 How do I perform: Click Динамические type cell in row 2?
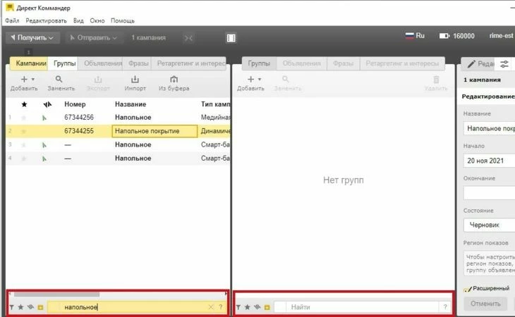click(215, 131)
